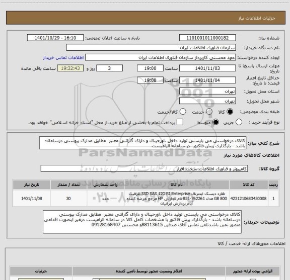
Task: Click the توضیحات خریدار text box
Action: point(142,222)
